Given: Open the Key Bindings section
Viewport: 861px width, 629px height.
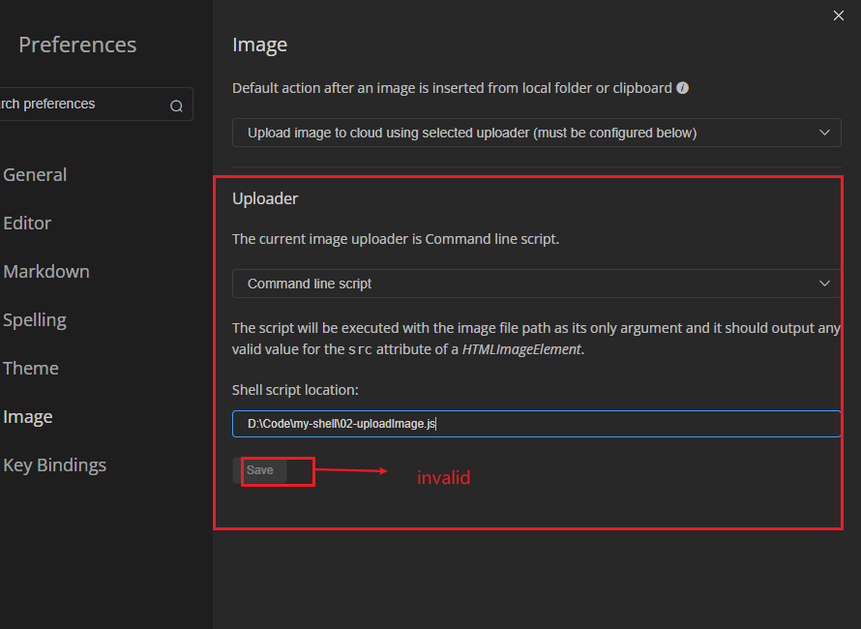Looking at the screenshot, I should pos(55,464).
